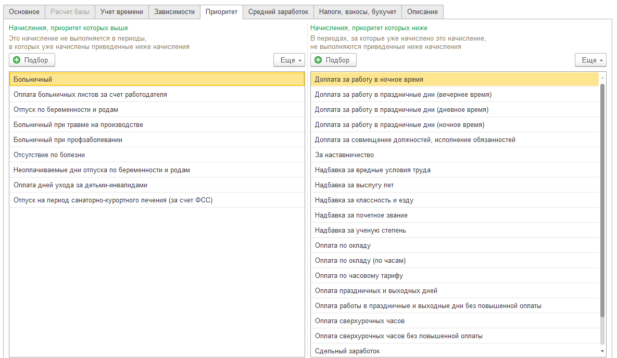Viewport: 617px width, 358px height.
Task: Go to the Зависимости tab
Action: (174, 11)
